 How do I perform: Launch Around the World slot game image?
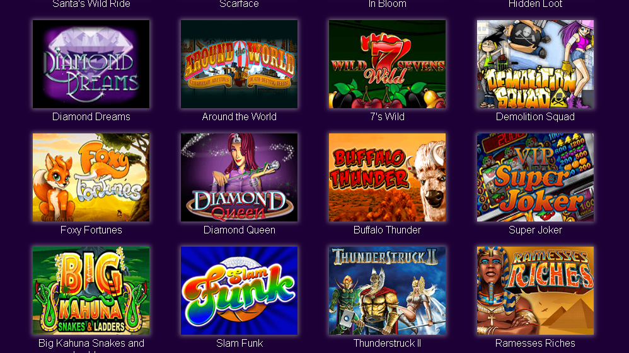239,64
